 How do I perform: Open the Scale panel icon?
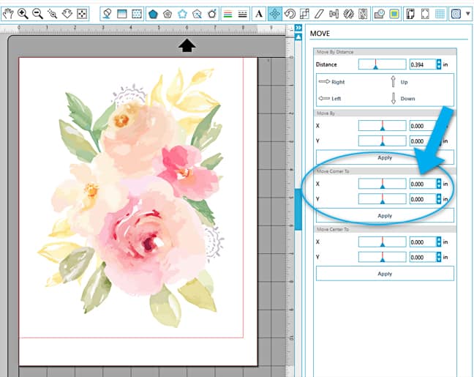pyautogui.click(x=304, y=14)
